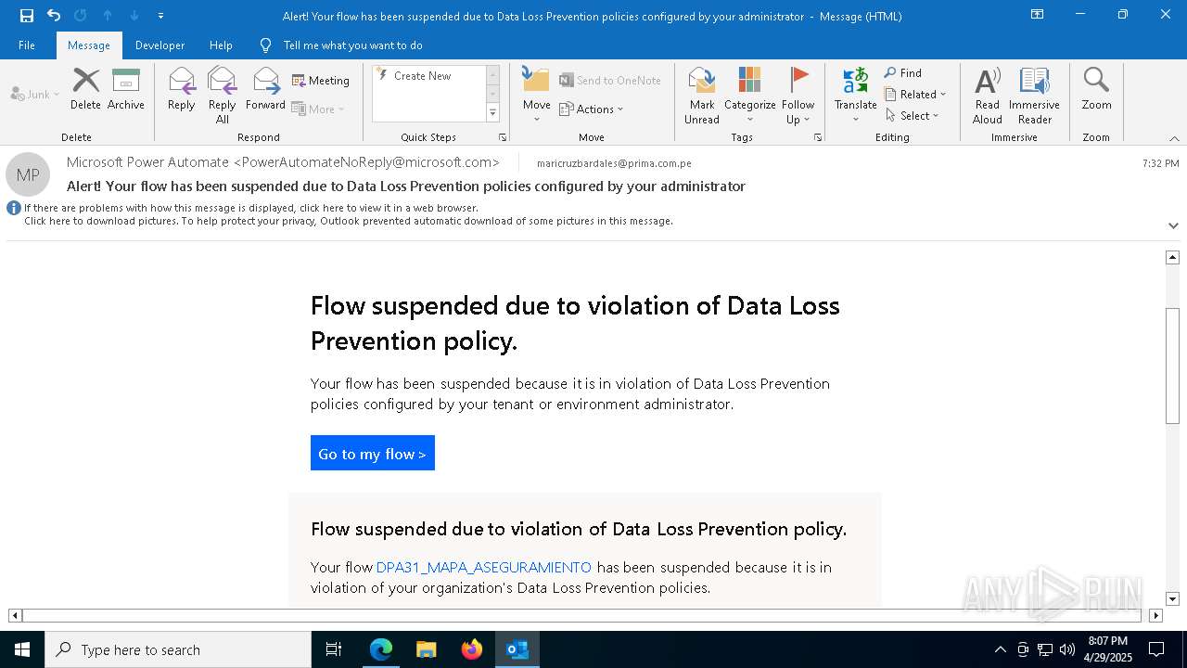1187x668 pixels.
Task: Reply with a Meeting
Action: [321, 81]
